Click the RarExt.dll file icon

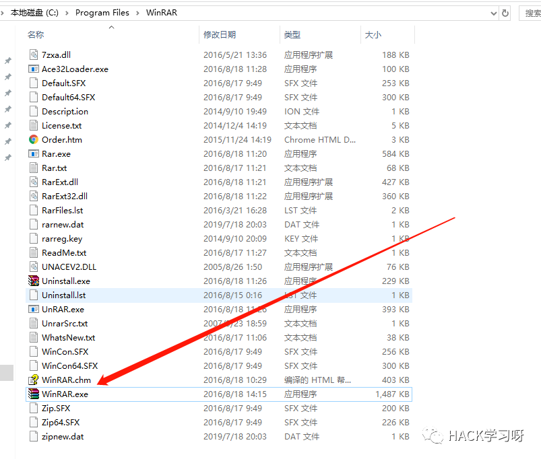pos(34,182)
